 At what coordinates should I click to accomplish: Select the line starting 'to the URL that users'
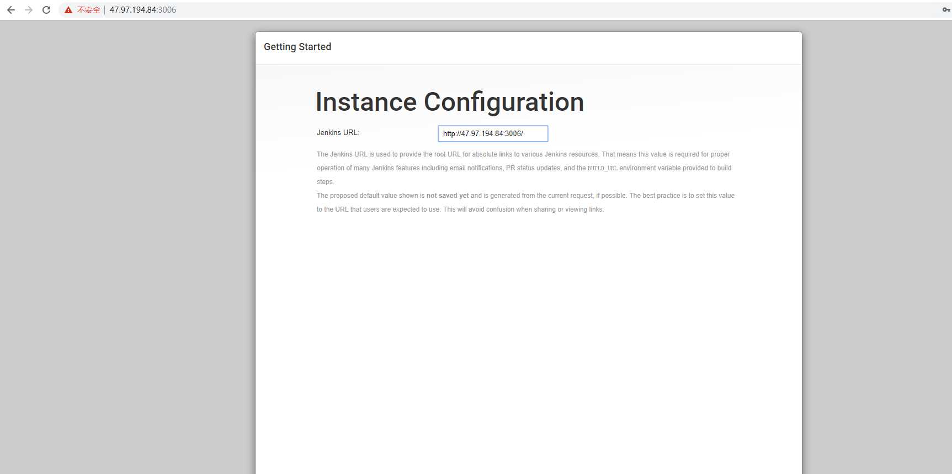tap(460, 209)
